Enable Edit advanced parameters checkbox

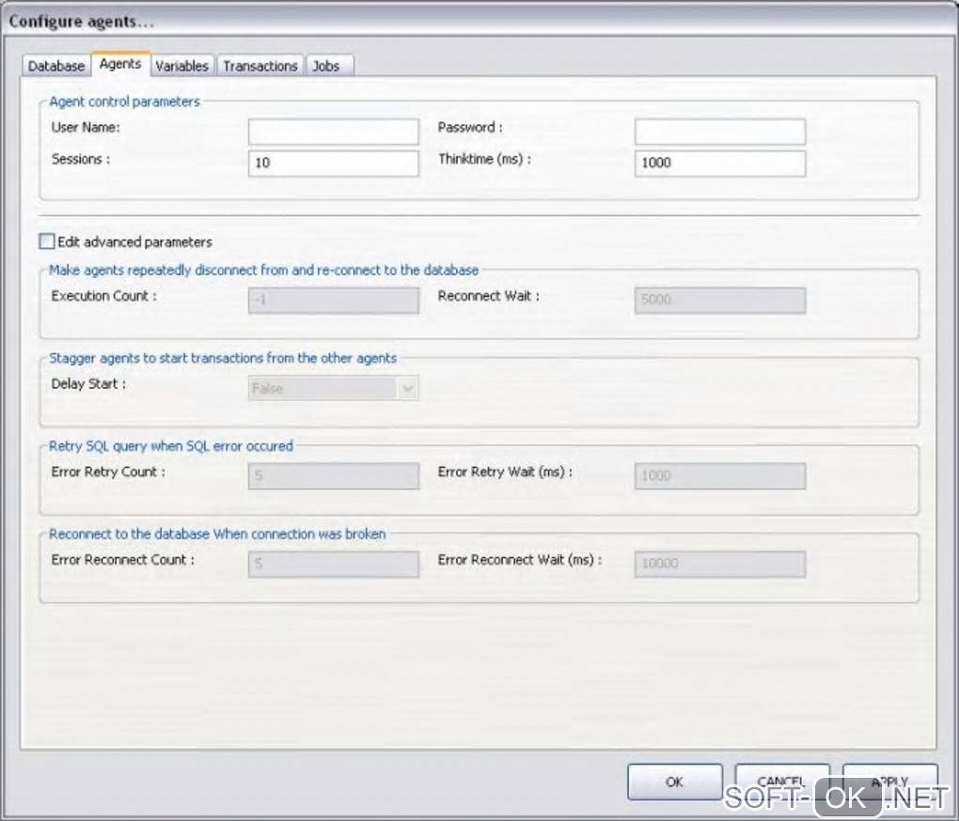click(46, 241)
